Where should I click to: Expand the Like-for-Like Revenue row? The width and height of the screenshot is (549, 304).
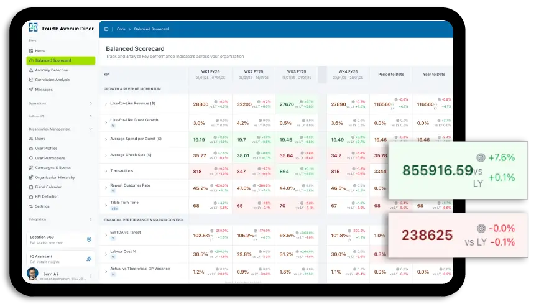pyautogui.click(x=106, y=104)
